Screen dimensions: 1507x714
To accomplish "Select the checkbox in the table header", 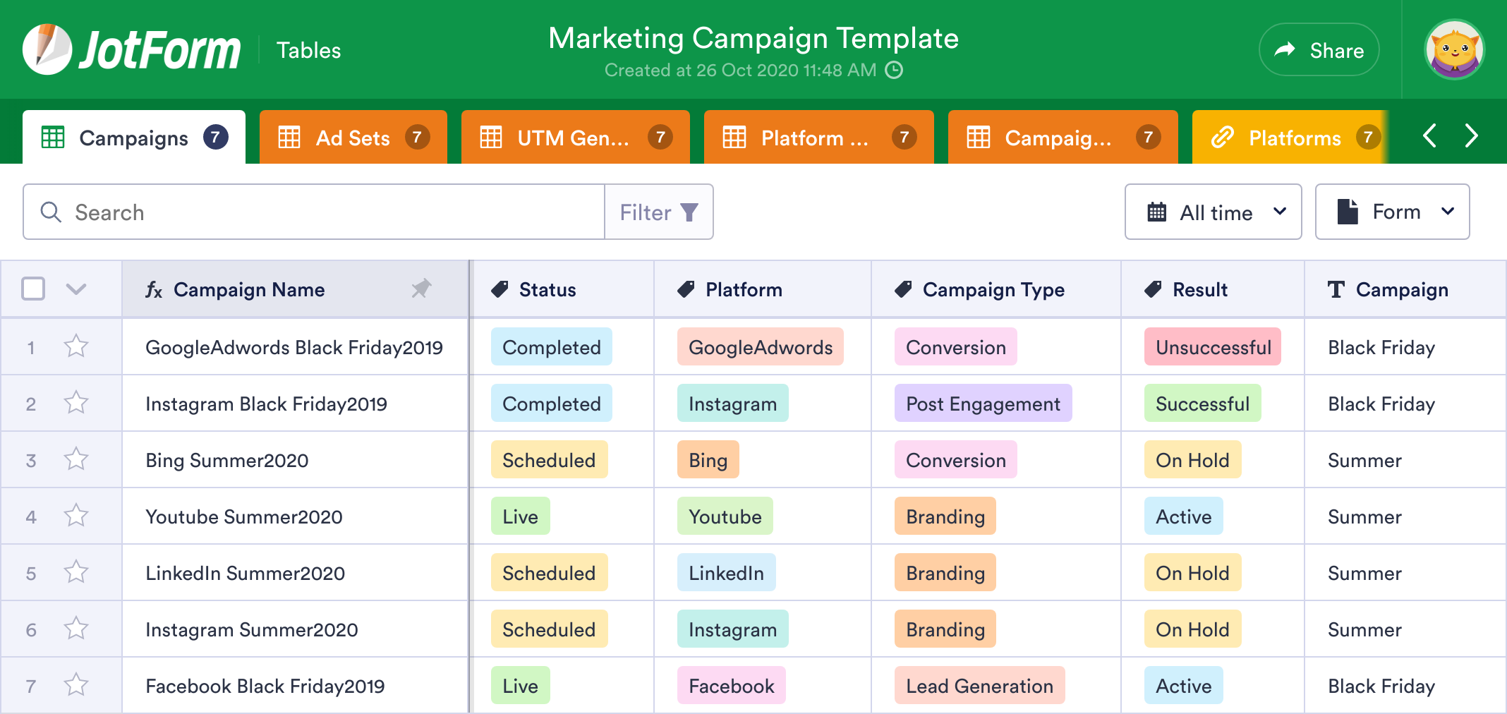I will click(x=32, y=289).
